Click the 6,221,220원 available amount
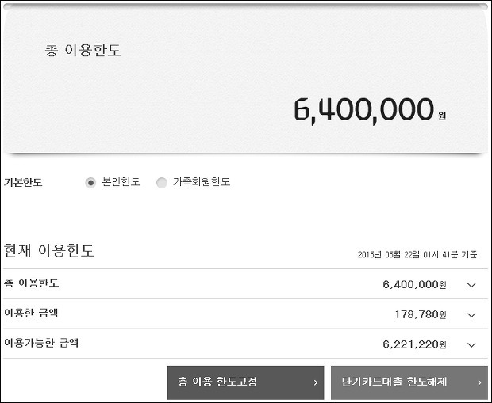This screenshot has height=403, width=492. (414, 344)
